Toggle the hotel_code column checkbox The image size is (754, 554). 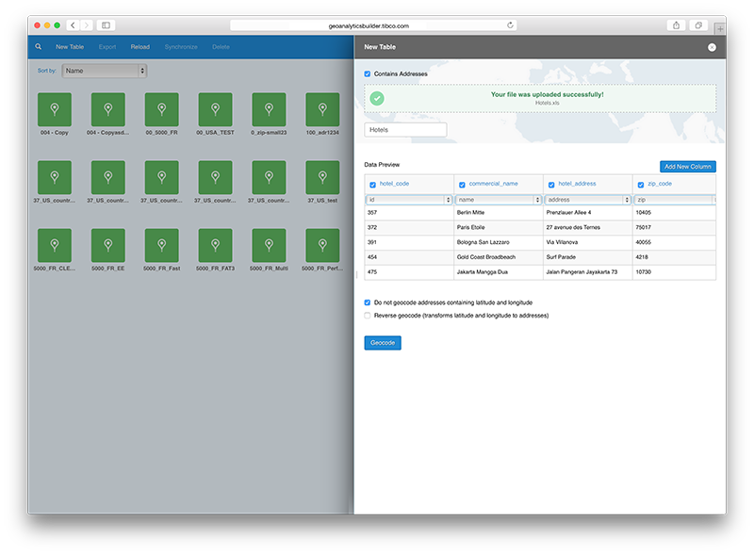(373, 185)
